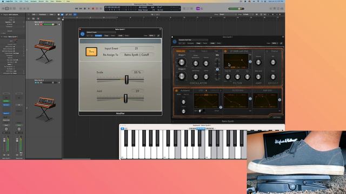Toggle Retro Synth filter on/off button
The width and height of the screenshot is (346, 194).
(225, 51)
